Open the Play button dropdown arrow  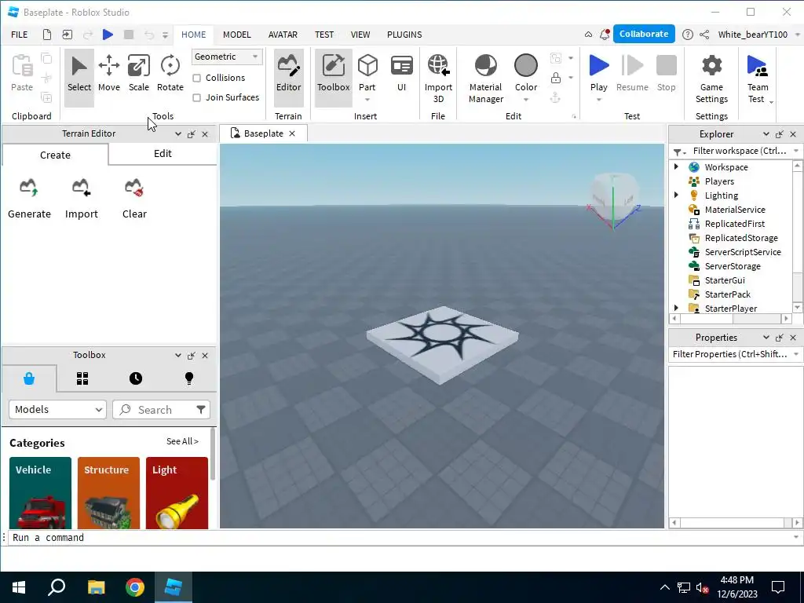(x=598, y=100)
